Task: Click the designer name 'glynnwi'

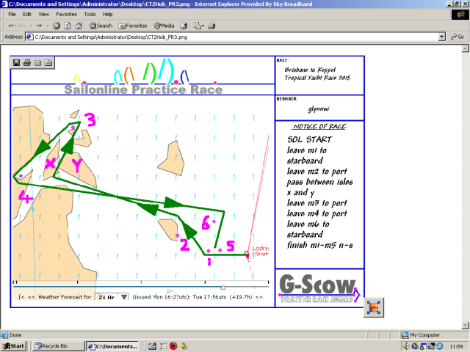Action: pyautogui.click(x=318, y=109)
